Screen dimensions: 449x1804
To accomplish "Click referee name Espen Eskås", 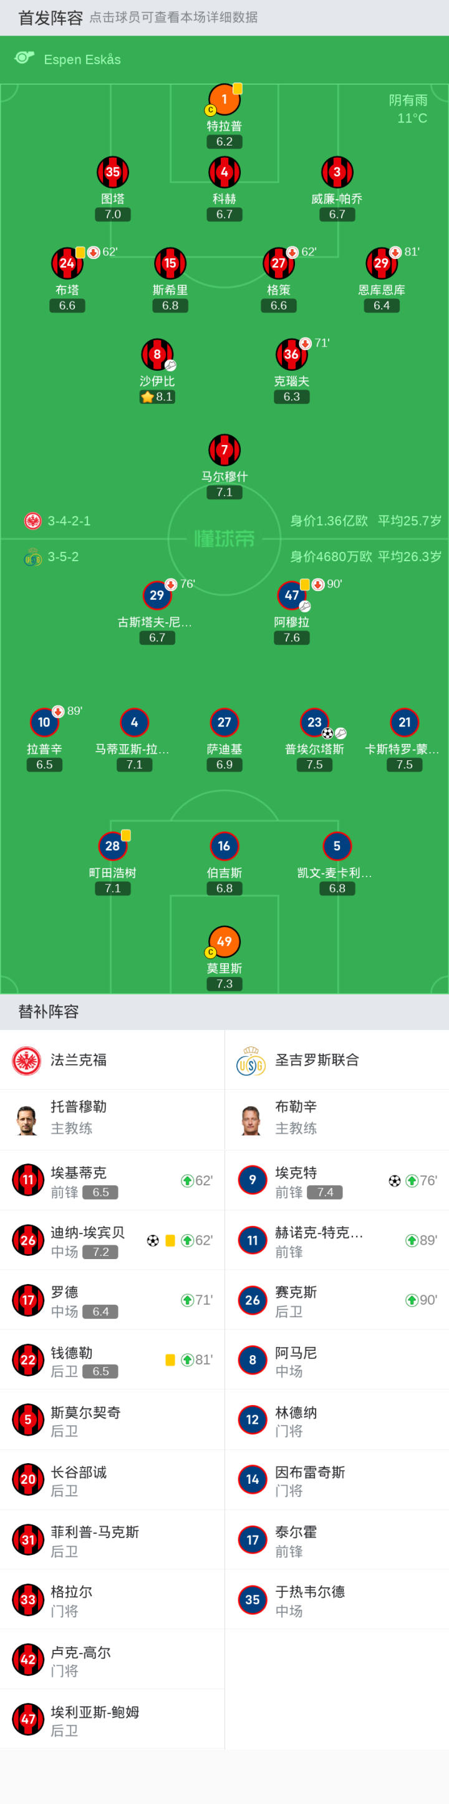I will click(82, 59).
